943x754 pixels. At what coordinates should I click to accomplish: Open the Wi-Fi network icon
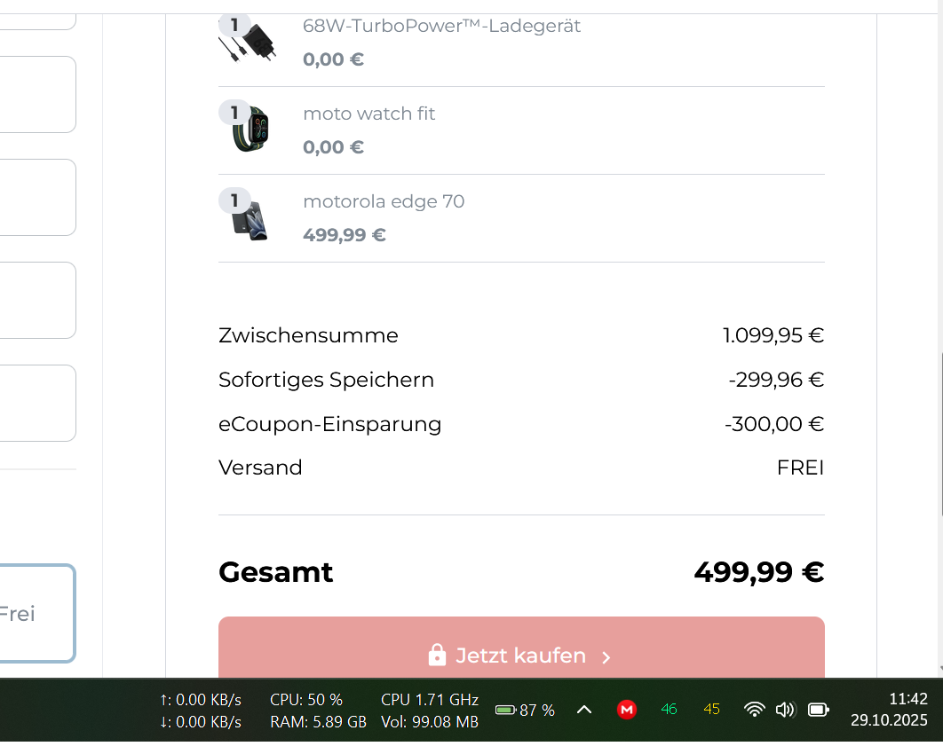(x=754, y=710)
